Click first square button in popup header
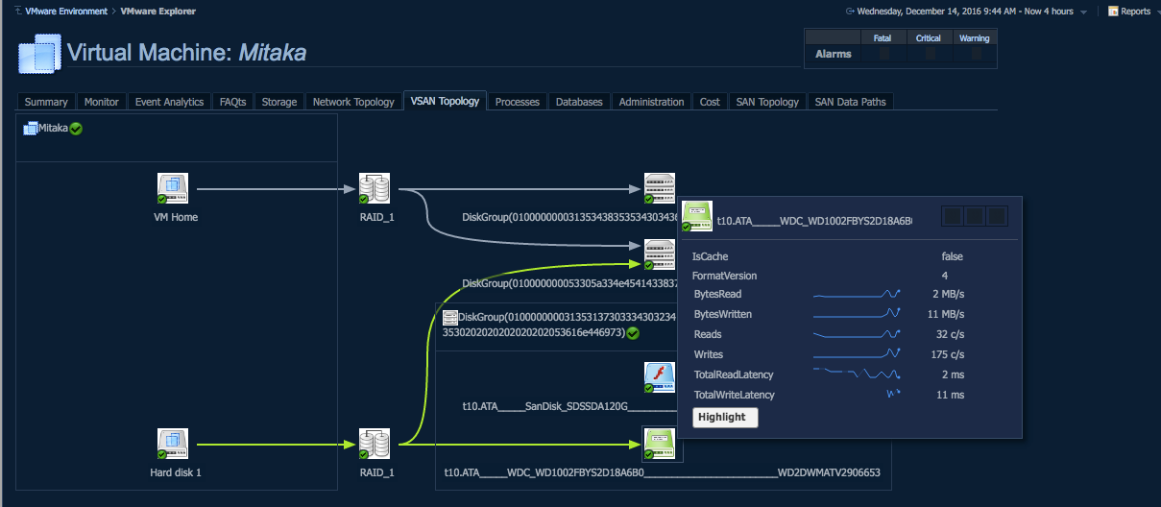1161x507 pixels. [x=951, y=215]
